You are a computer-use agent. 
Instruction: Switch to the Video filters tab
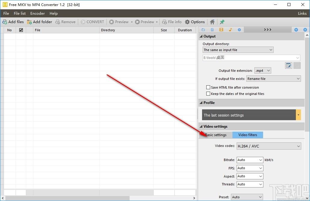247,135
